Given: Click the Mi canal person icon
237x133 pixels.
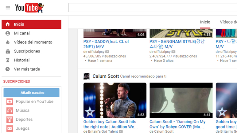Looking at the screenshot, I should coord(8,33).
